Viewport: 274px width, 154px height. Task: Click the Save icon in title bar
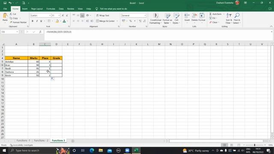tap(5, 3)
